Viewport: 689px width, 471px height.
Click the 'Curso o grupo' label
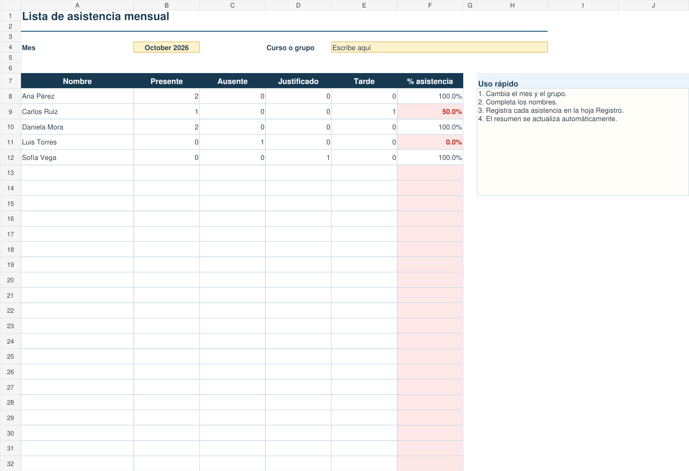point(290,48)
